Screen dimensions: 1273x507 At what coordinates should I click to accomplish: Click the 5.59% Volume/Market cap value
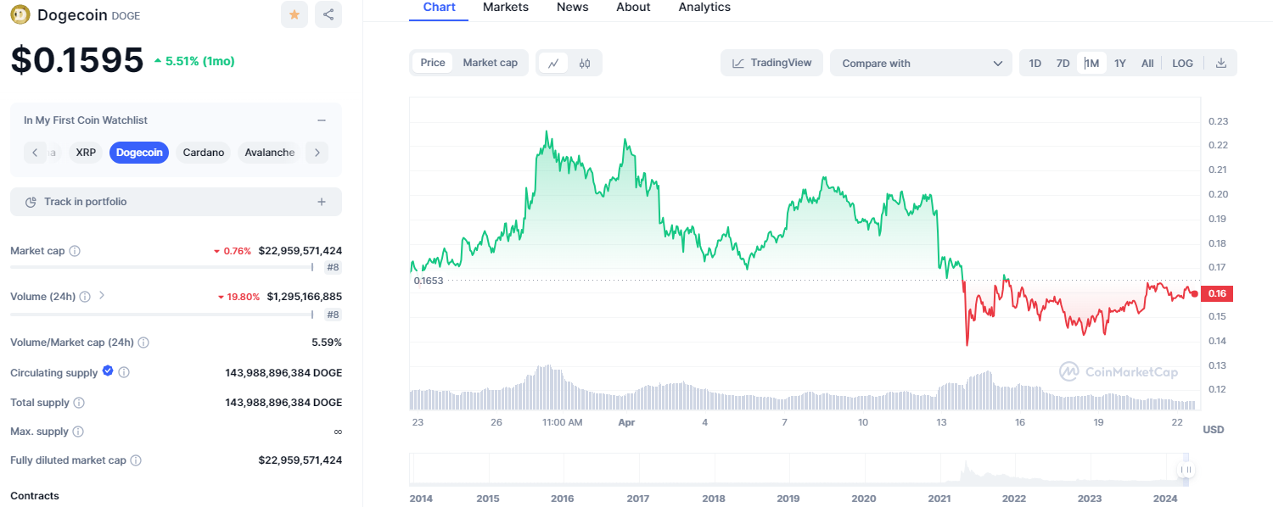click(x=327, y=343)
